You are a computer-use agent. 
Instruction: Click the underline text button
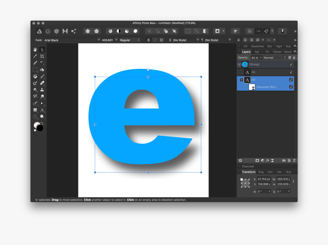tap(161, 40)
